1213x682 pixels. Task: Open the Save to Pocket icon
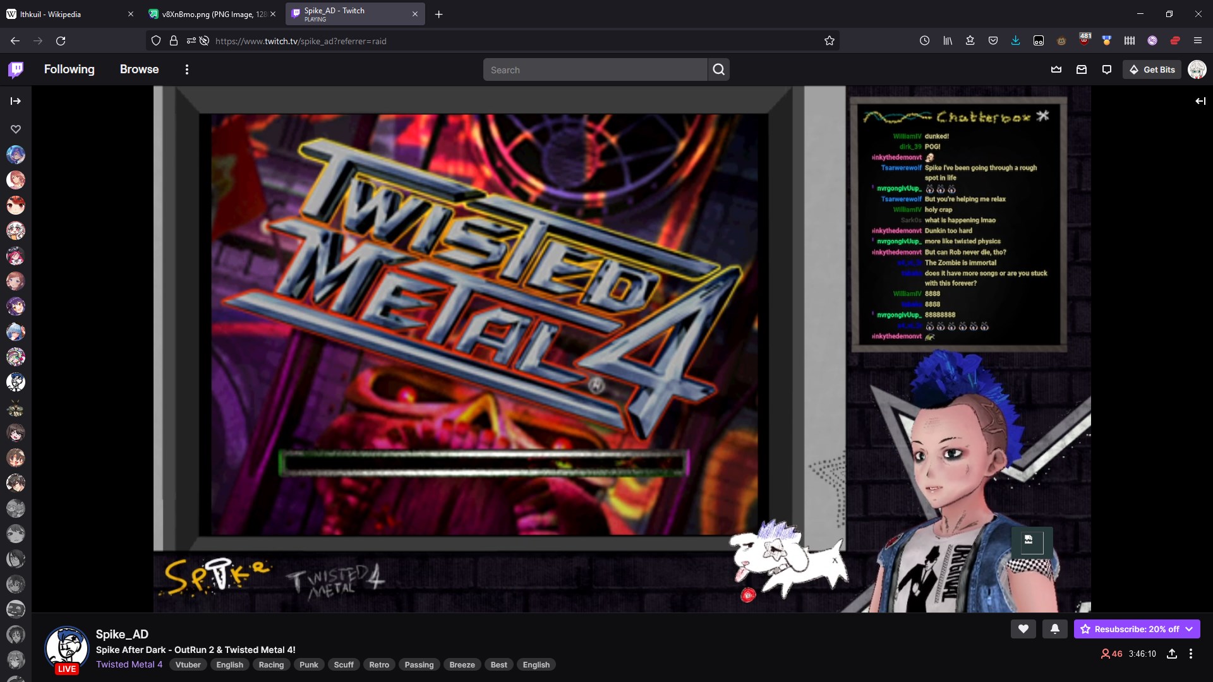(993, 40)
